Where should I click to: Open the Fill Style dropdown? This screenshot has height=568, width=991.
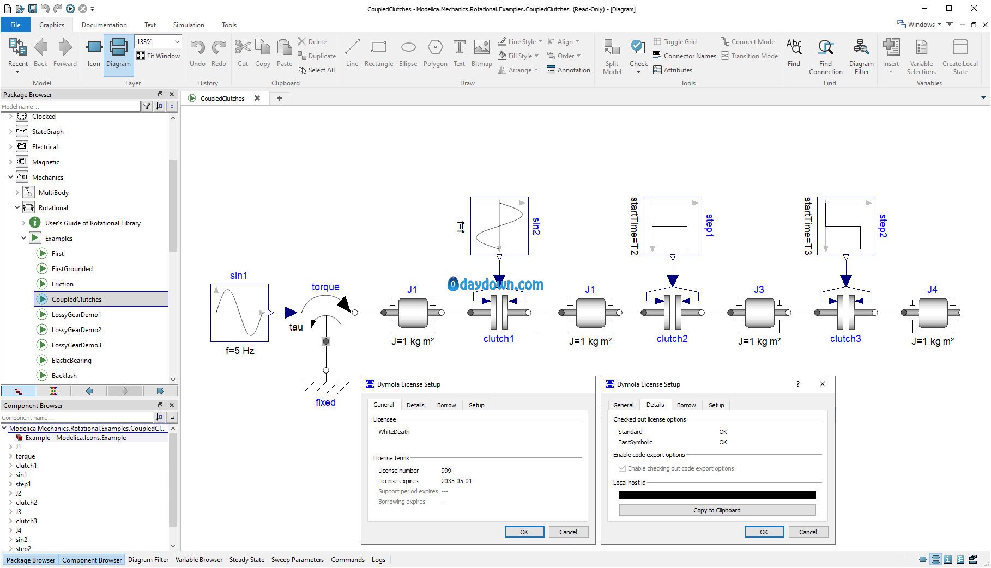[518, 56]
